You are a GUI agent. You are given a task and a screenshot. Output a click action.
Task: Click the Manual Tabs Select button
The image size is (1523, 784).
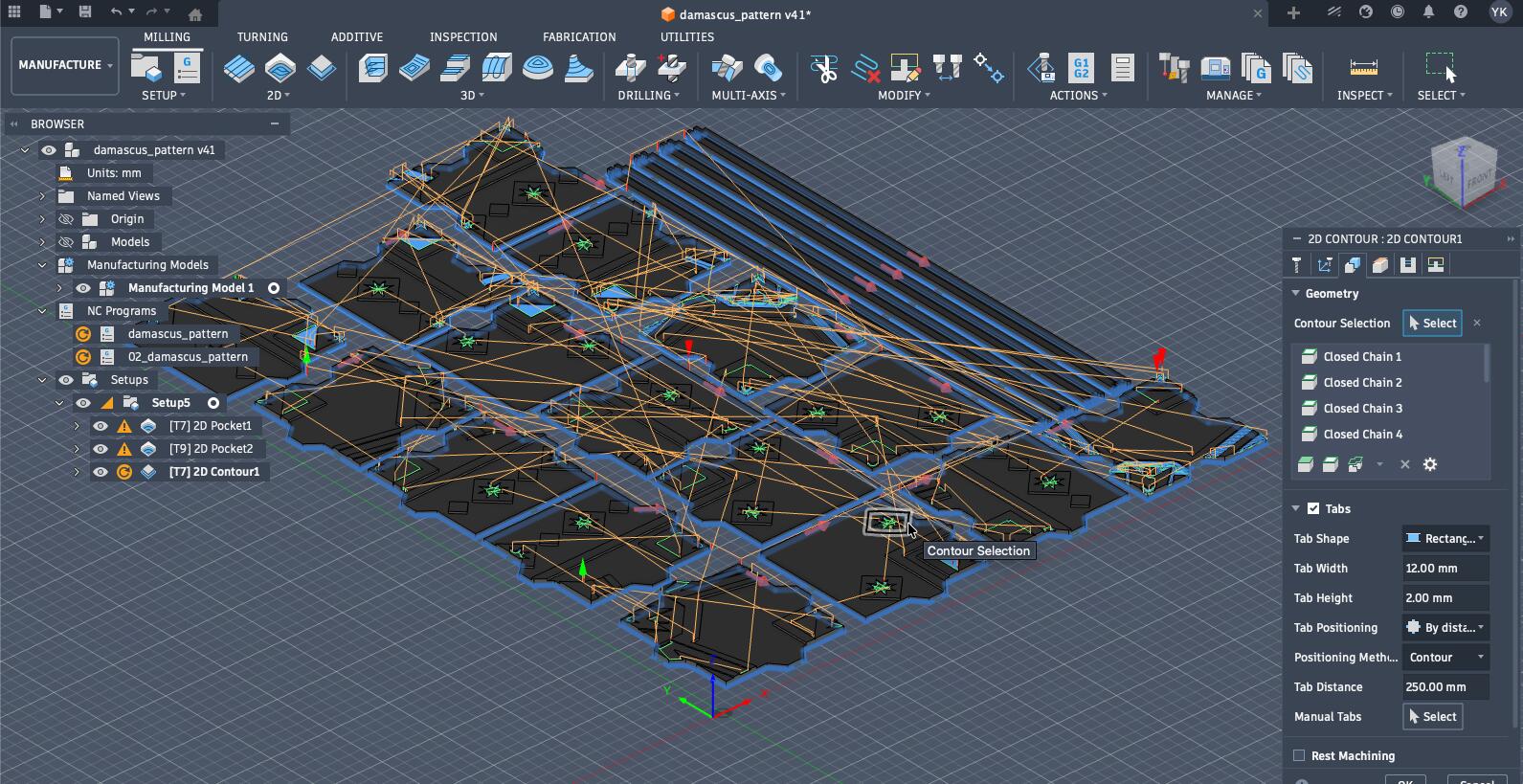point(1432,716)
